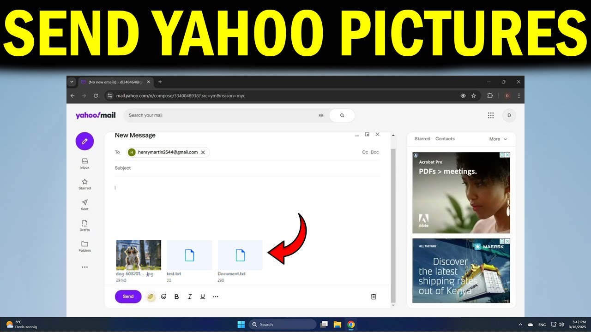
Task: Toggle bold formatting
Action: point(176,296)
